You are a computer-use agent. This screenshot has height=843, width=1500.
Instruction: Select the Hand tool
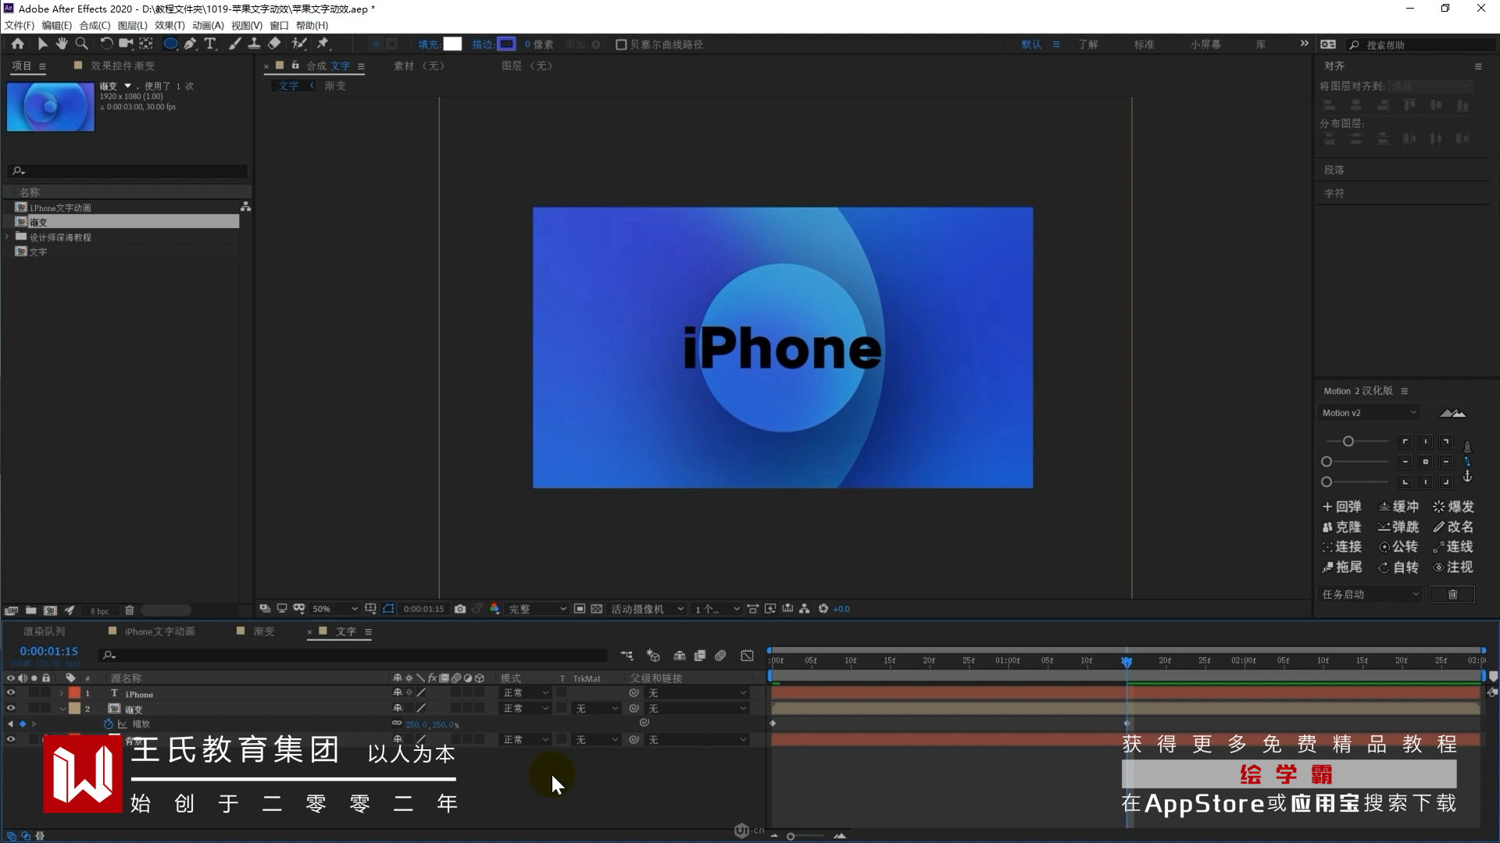pos(62,44)
